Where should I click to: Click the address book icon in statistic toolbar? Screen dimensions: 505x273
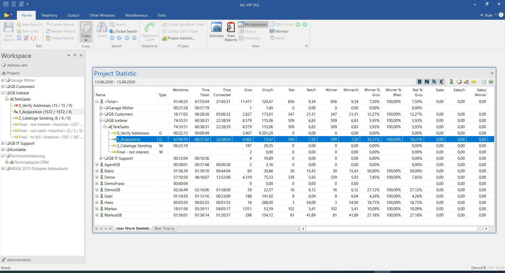tap(459, 82)
